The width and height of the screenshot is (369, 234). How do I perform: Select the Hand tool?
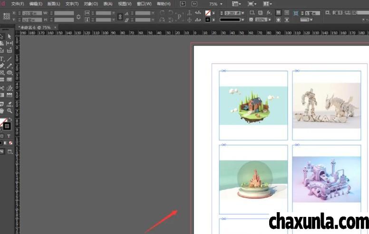(2, 111)
